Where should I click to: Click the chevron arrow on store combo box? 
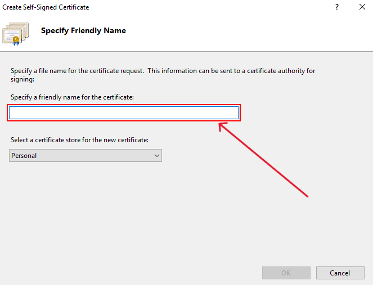pos(157,156)
